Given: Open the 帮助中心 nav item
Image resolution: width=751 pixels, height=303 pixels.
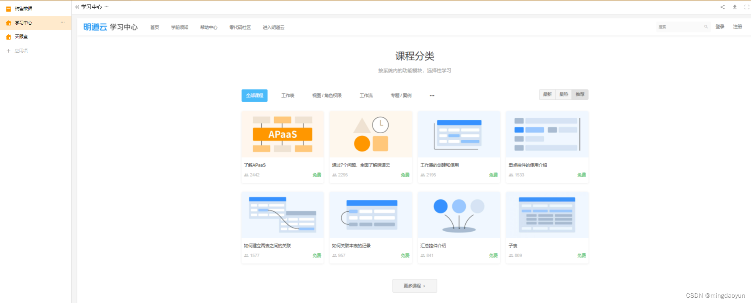Looking at the screenshot, I should click(x=209, y=28).
